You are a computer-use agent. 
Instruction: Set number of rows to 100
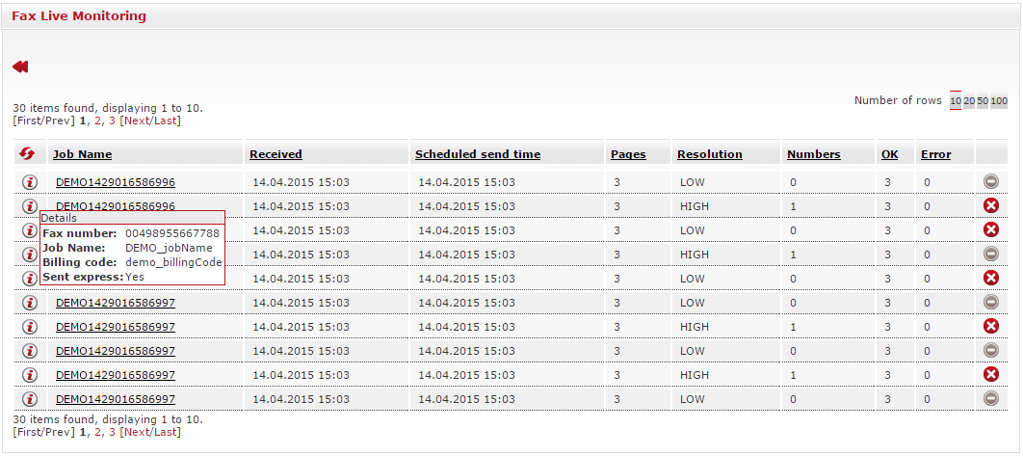(999, 101)
